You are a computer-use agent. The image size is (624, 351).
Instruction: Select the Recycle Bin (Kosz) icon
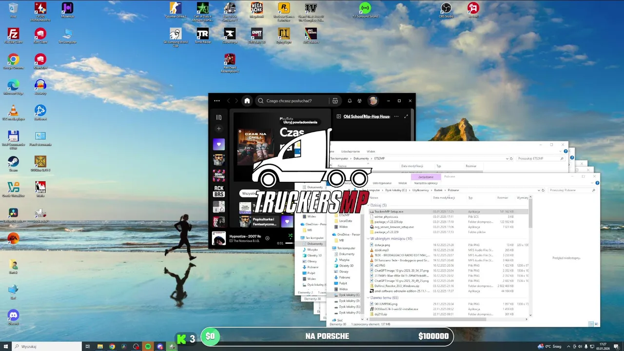pos(13,10)
